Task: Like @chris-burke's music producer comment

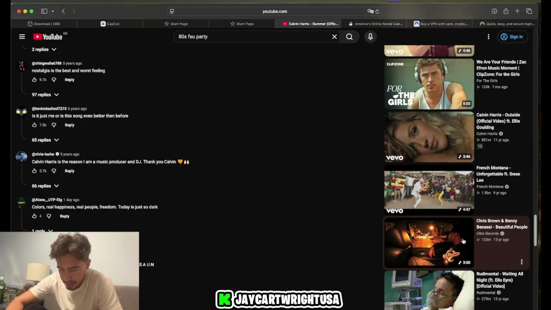Action: (x=34, y=171)
